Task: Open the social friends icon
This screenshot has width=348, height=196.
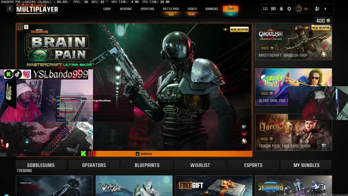Action: [x=317, y=9]
